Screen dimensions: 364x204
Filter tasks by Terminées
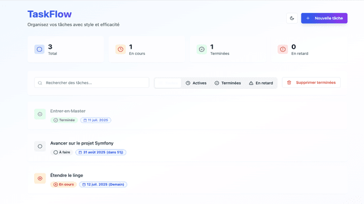click(227, 83)
